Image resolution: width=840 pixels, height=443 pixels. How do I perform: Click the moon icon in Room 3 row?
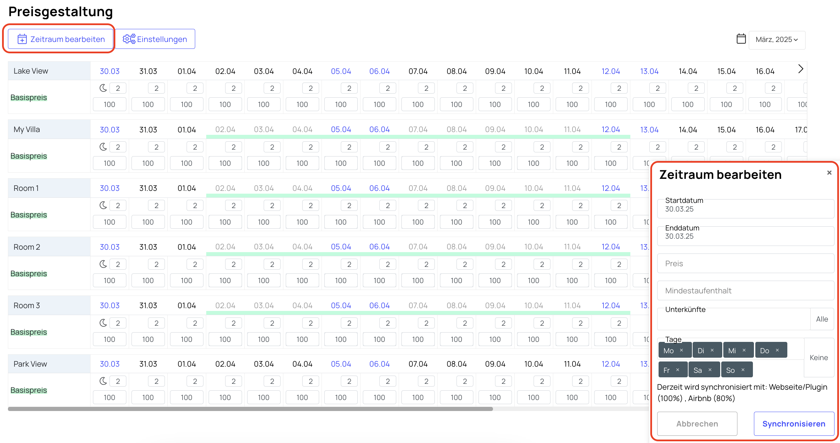(103, 323)
